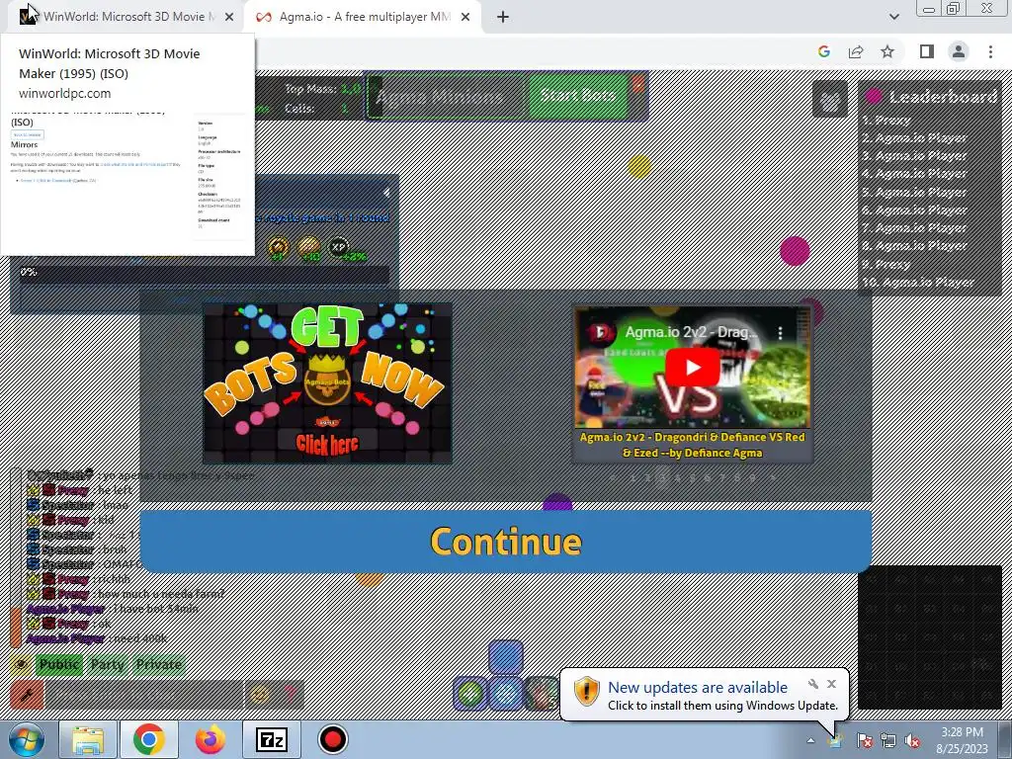
Task: Click 'Agma.io Player: need 400k' chat message
Action: (x=97, y=639)
